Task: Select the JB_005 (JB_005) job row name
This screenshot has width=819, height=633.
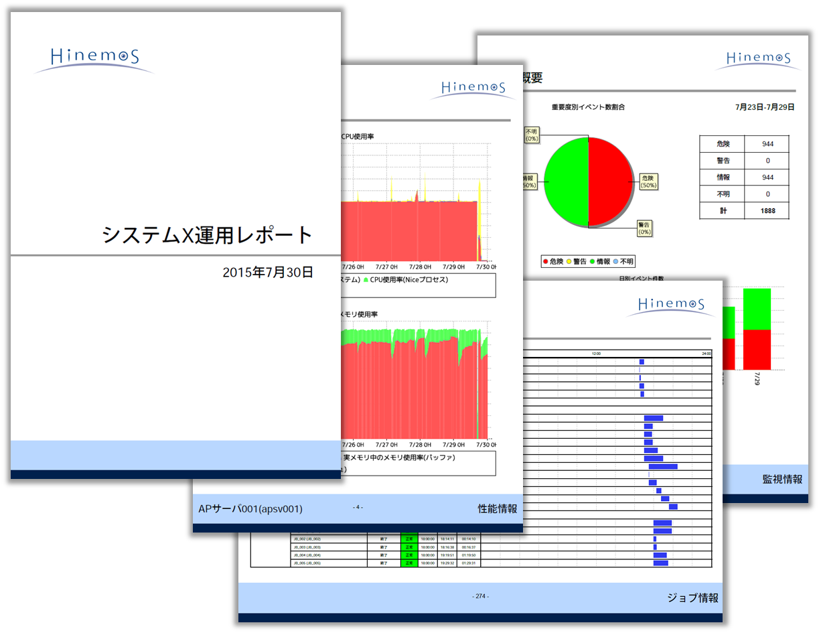Action: (x=307, y=563)
